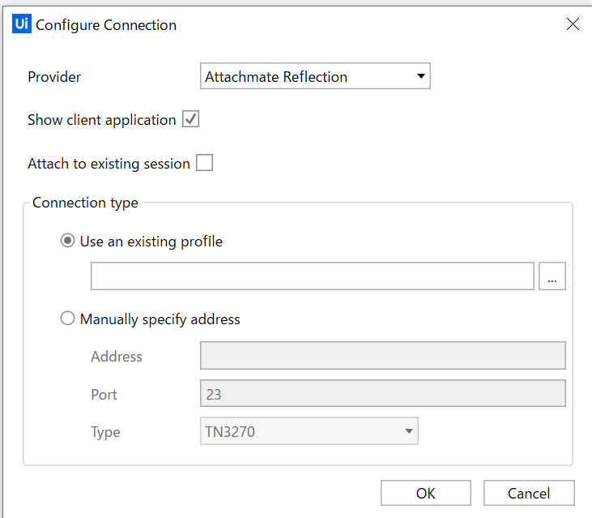This screenshot has height=518, width=592.
Task: Click the Attach to existing session label text
Action: pos(109,164)
